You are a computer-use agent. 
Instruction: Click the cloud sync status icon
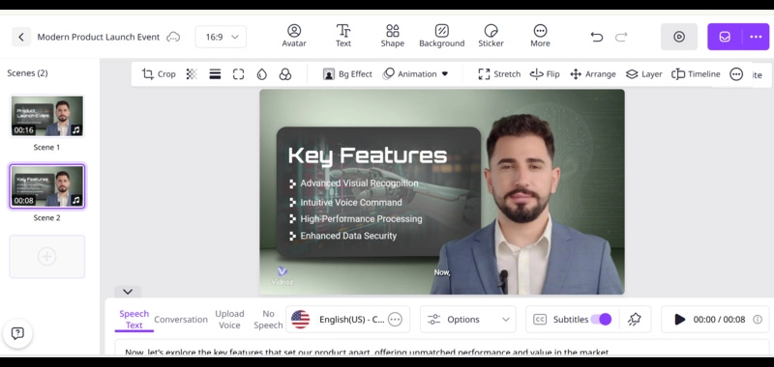173,37
